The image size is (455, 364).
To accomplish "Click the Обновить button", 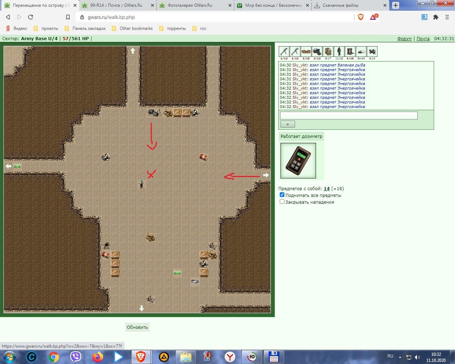I will pos(137,327).
